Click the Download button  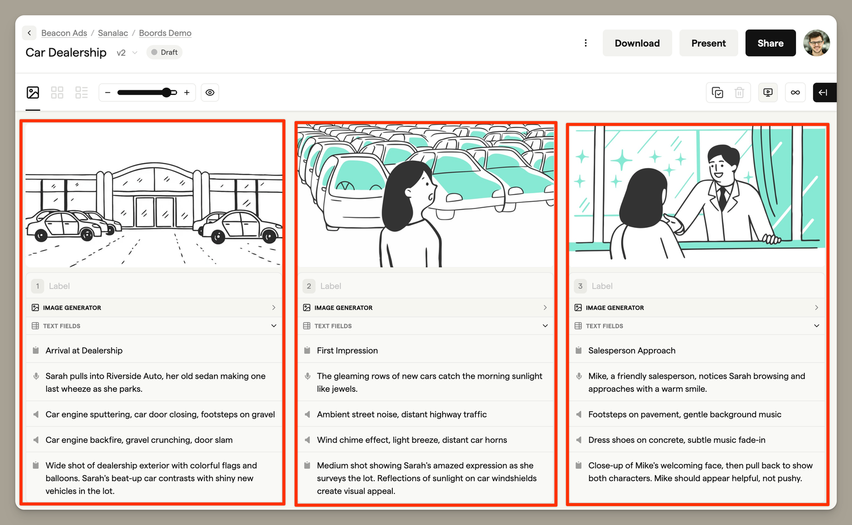point(637,43)
